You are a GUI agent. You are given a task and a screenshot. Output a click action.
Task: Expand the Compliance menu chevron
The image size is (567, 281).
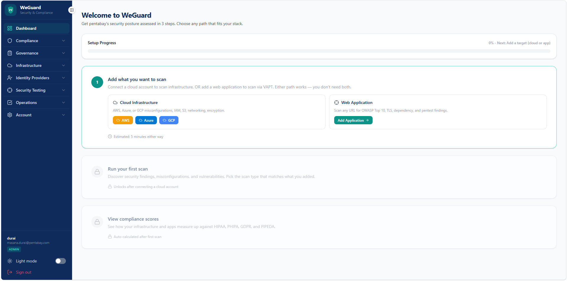point(64,41)
